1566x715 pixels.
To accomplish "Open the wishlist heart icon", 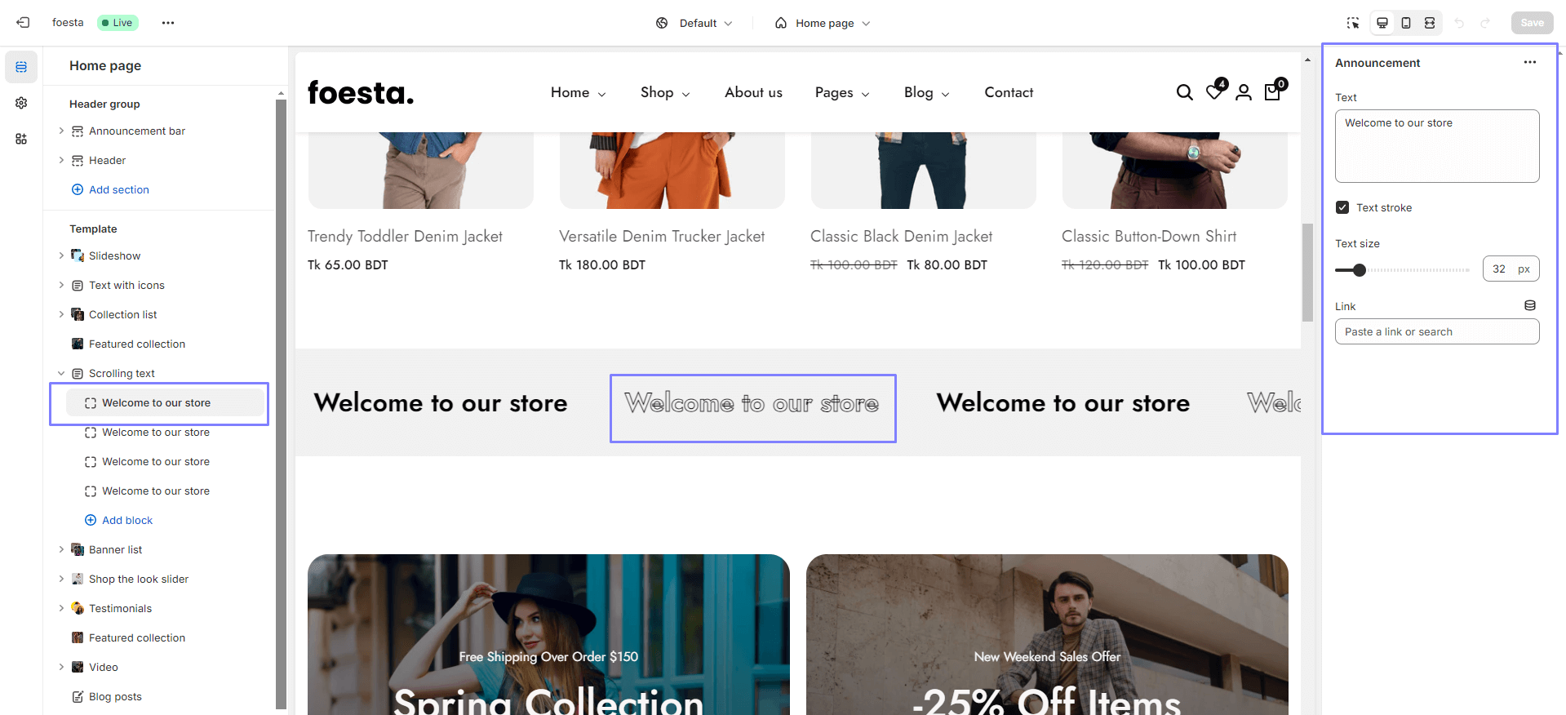I will pyautogui.click(x=1214, y=92).
